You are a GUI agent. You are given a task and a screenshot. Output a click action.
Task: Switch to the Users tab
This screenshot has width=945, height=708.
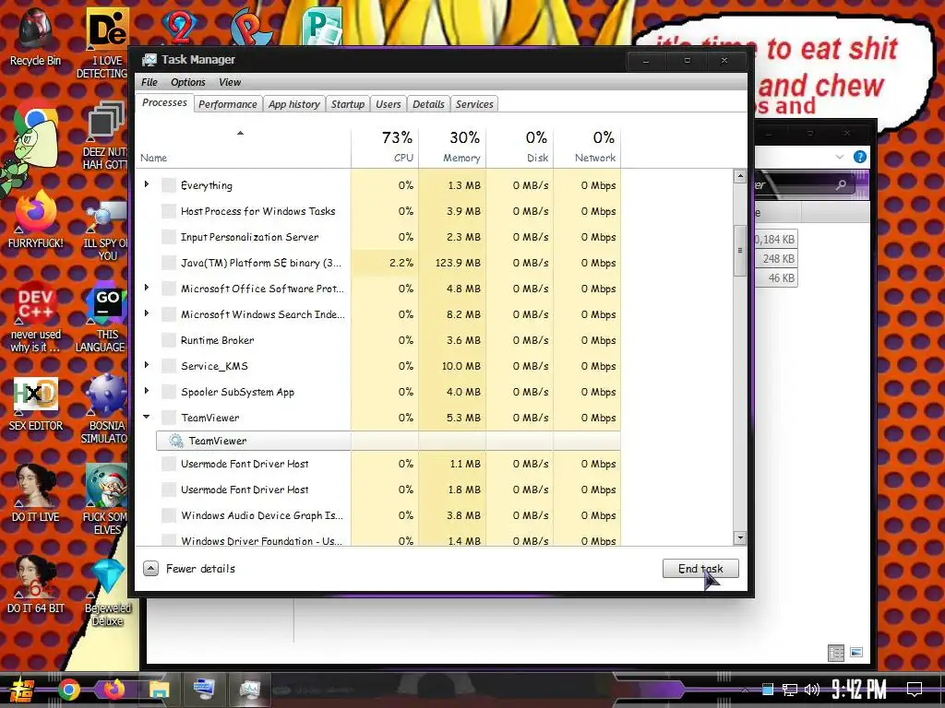pyautogui.click(x=389, y=104)
